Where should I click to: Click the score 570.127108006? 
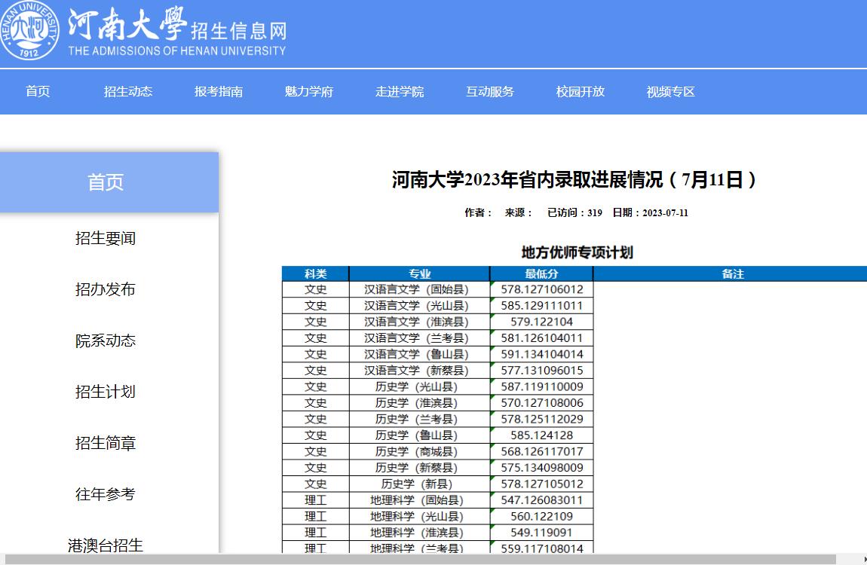[542, 402]
